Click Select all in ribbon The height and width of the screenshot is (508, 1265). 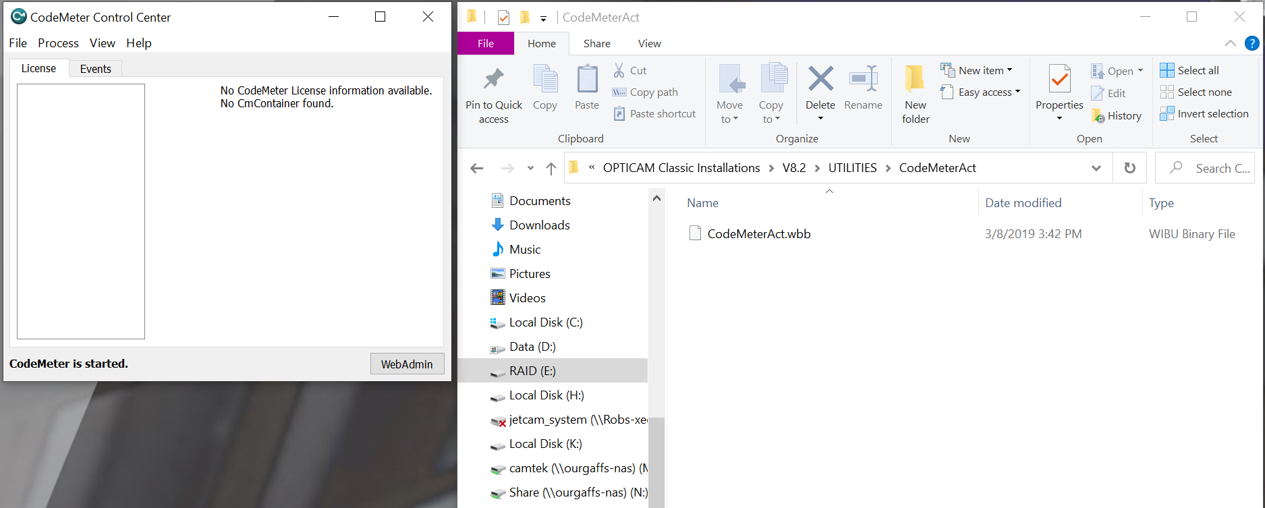(x=1189, y=70)
